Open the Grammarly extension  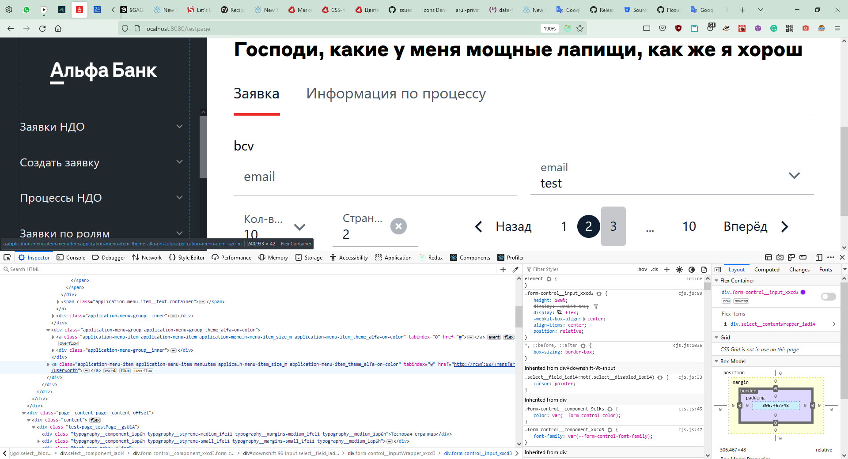coord(774,28)
